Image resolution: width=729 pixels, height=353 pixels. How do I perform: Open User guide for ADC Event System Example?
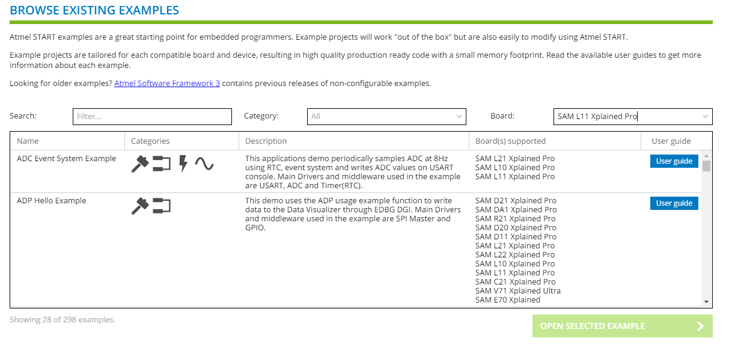coord(674,161)
